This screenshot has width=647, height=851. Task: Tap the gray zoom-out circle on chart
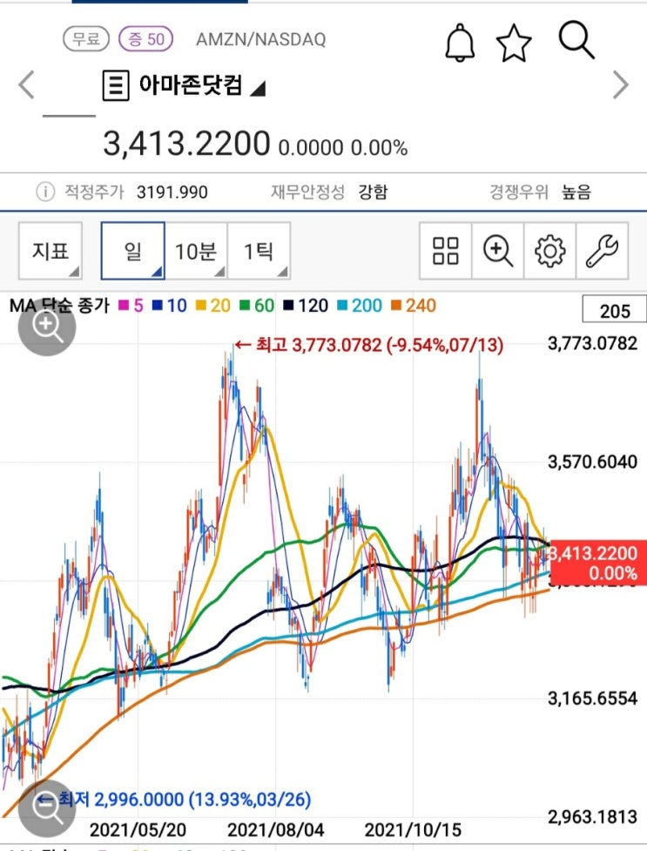click(47, 808)
